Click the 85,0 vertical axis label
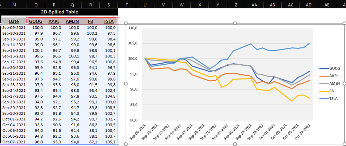Image resolution: width=346 pixels, height=146 pixels. [x=134, y=105]
